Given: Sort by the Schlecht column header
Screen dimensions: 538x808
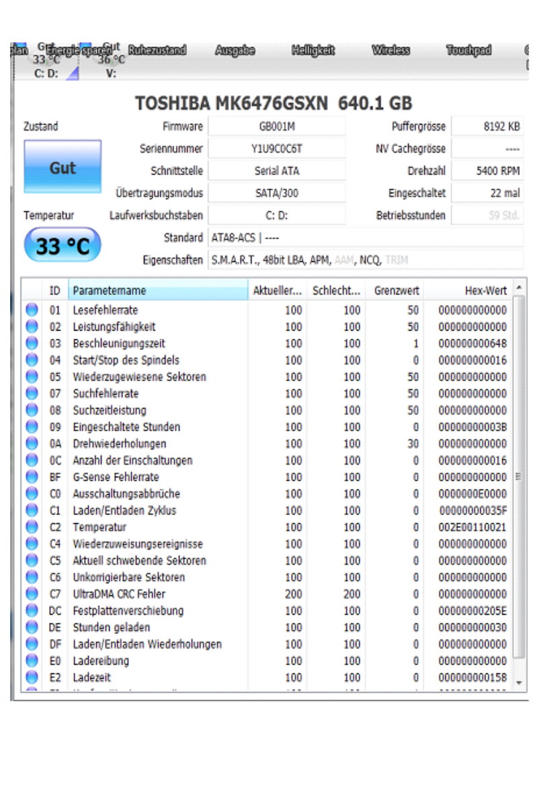Looking at the screenshot, I should (336, 291).
